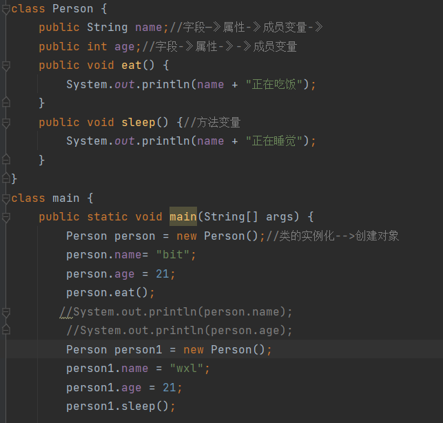Click fold end marker of sleep() method
The width and height of the screenshot is (443, 423).
coord(6,159)
